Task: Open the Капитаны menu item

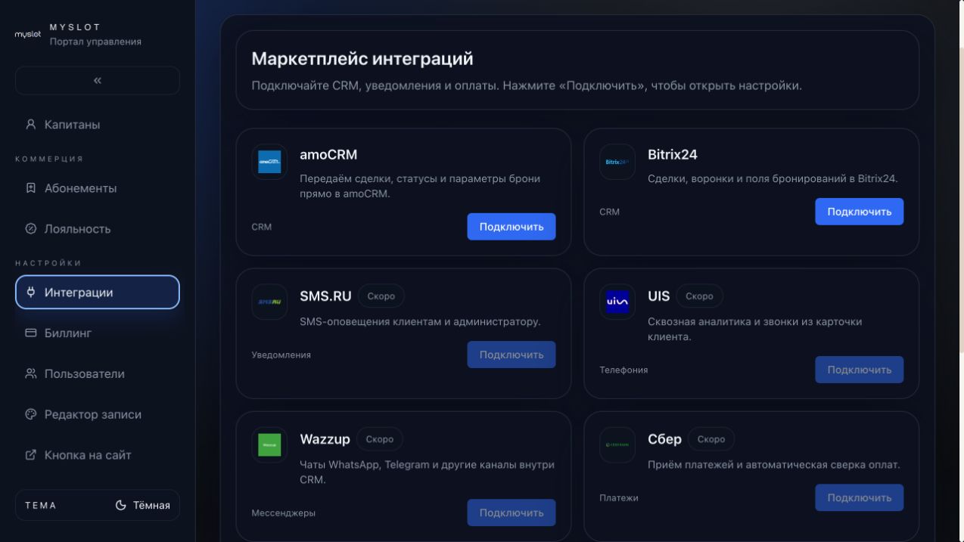Action: (x=98, y=125)
